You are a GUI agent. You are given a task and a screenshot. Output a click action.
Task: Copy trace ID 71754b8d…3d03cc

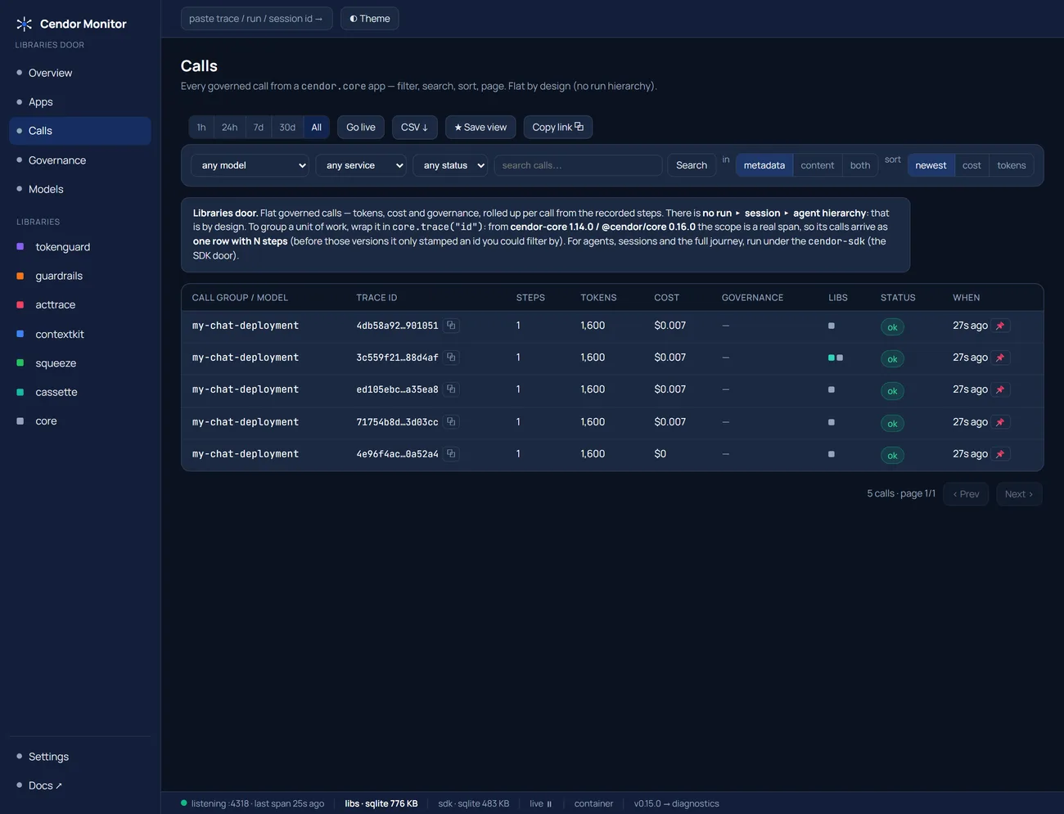coord(451,422)
